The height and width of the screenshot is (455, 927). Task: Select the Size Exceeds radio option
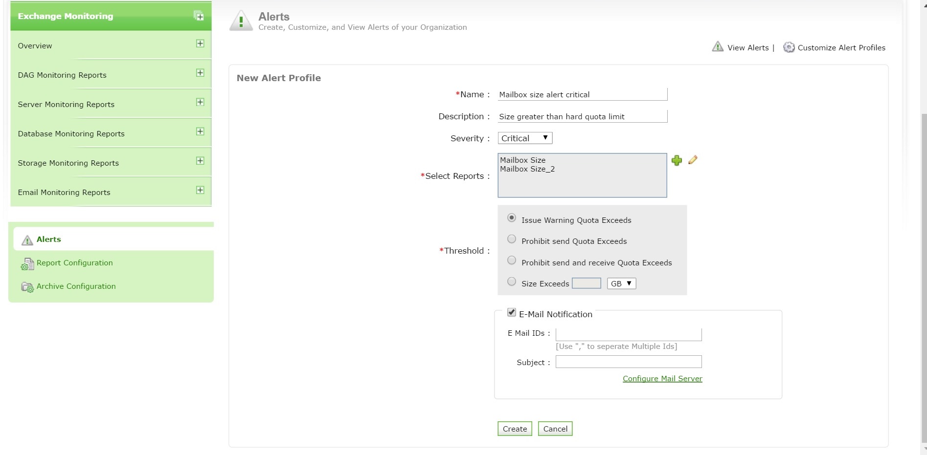(x=512, y=282)
